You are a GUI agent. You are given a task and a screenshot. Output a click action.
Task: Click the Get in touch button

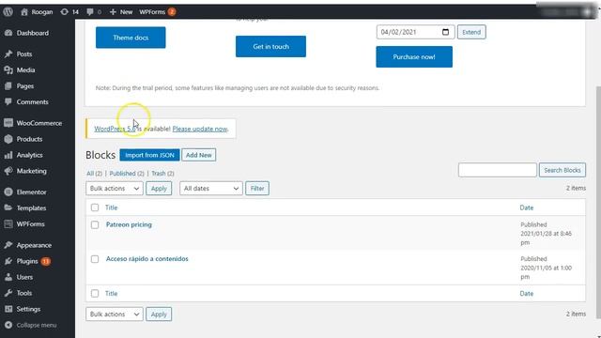click(271, 46)
